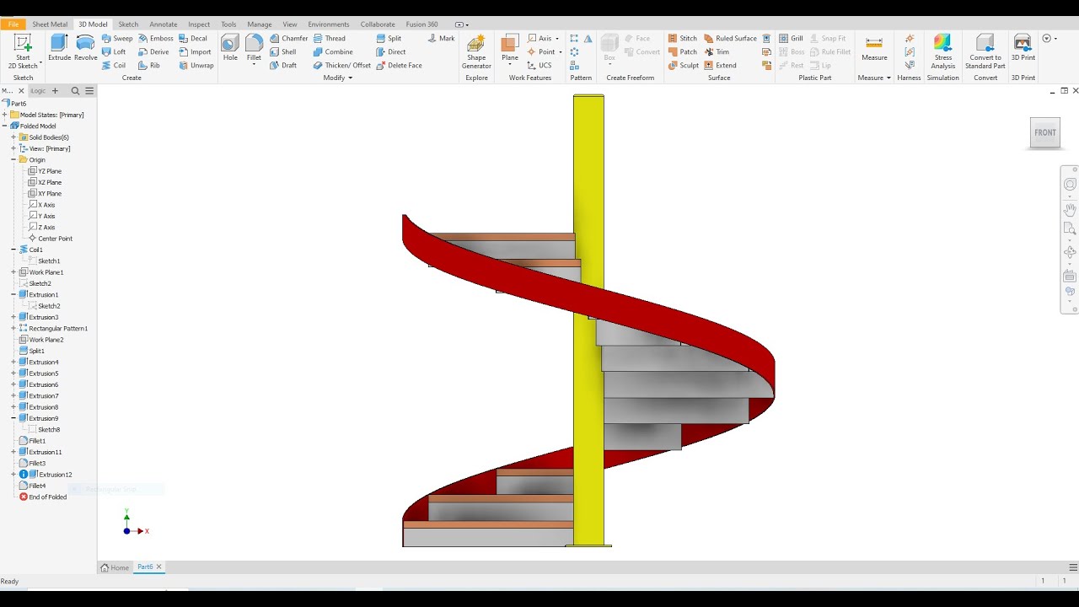This screenshot has height=607, width=1079.
Task: Open the Annotate ribbon tab
Action: point(164,24)
